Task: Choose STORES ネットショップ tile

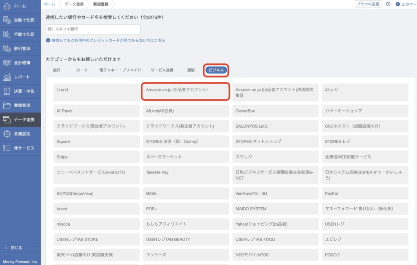Action: 275,141
